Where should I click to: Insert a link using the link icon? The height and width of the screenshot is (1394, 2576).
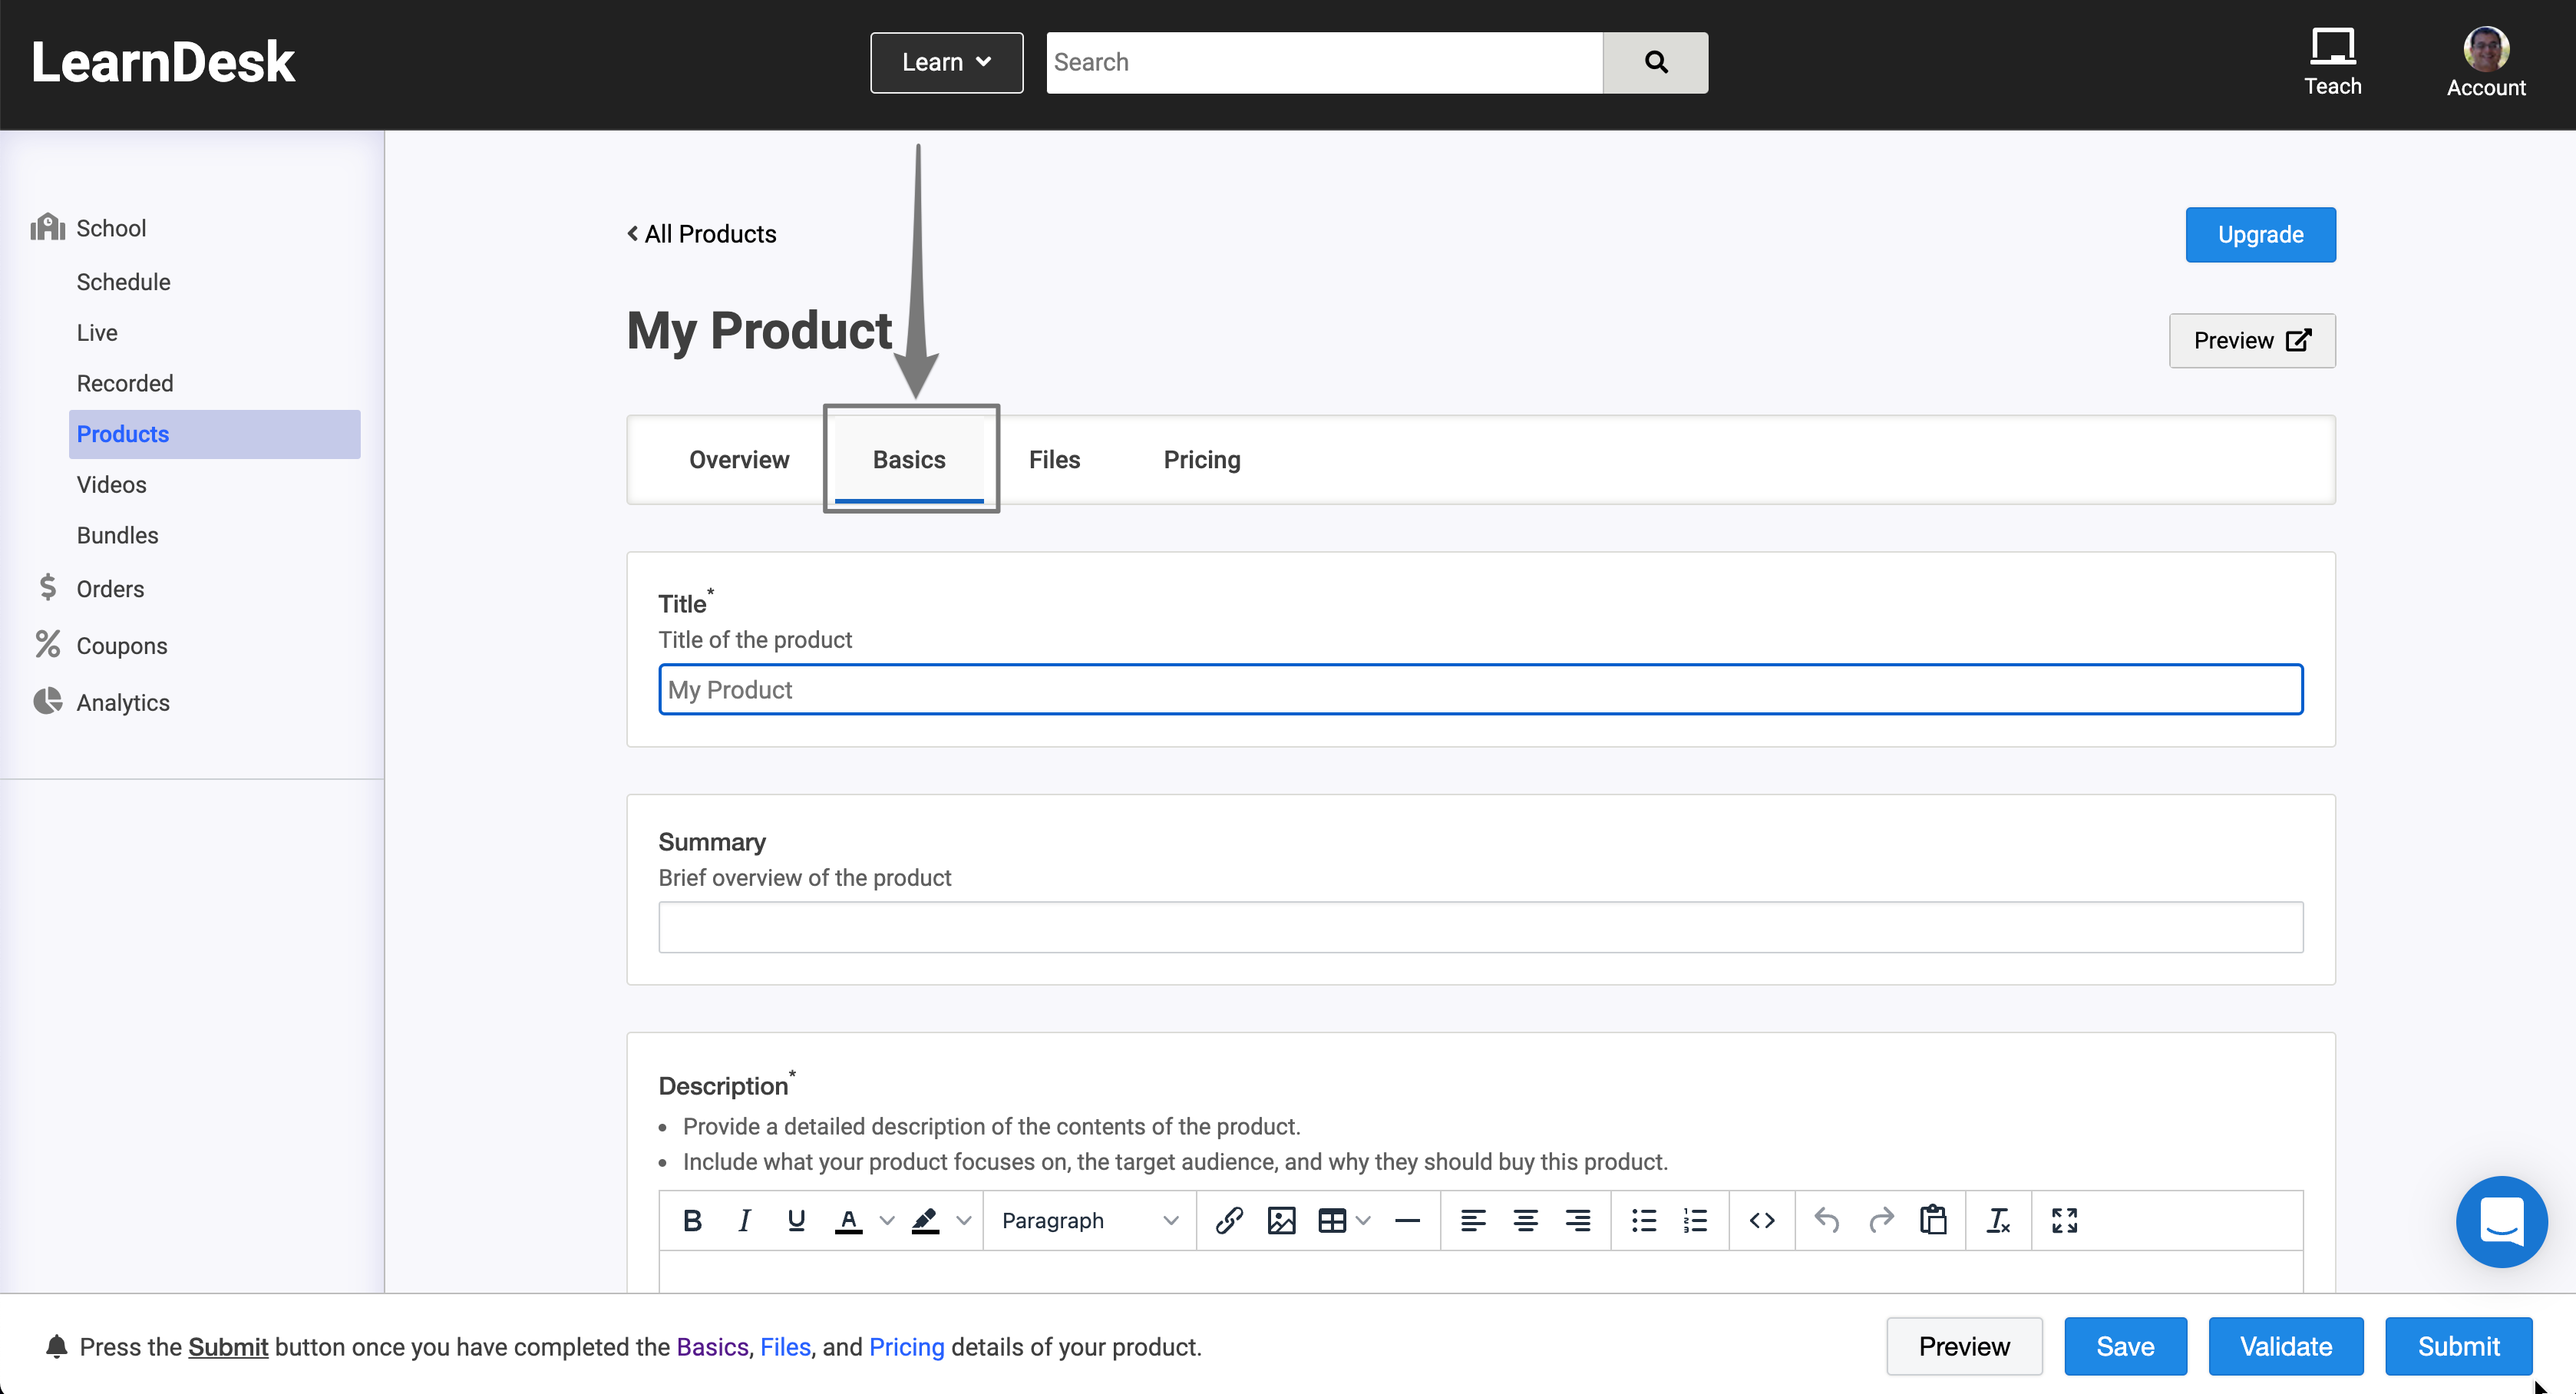coord(1229,1220)
